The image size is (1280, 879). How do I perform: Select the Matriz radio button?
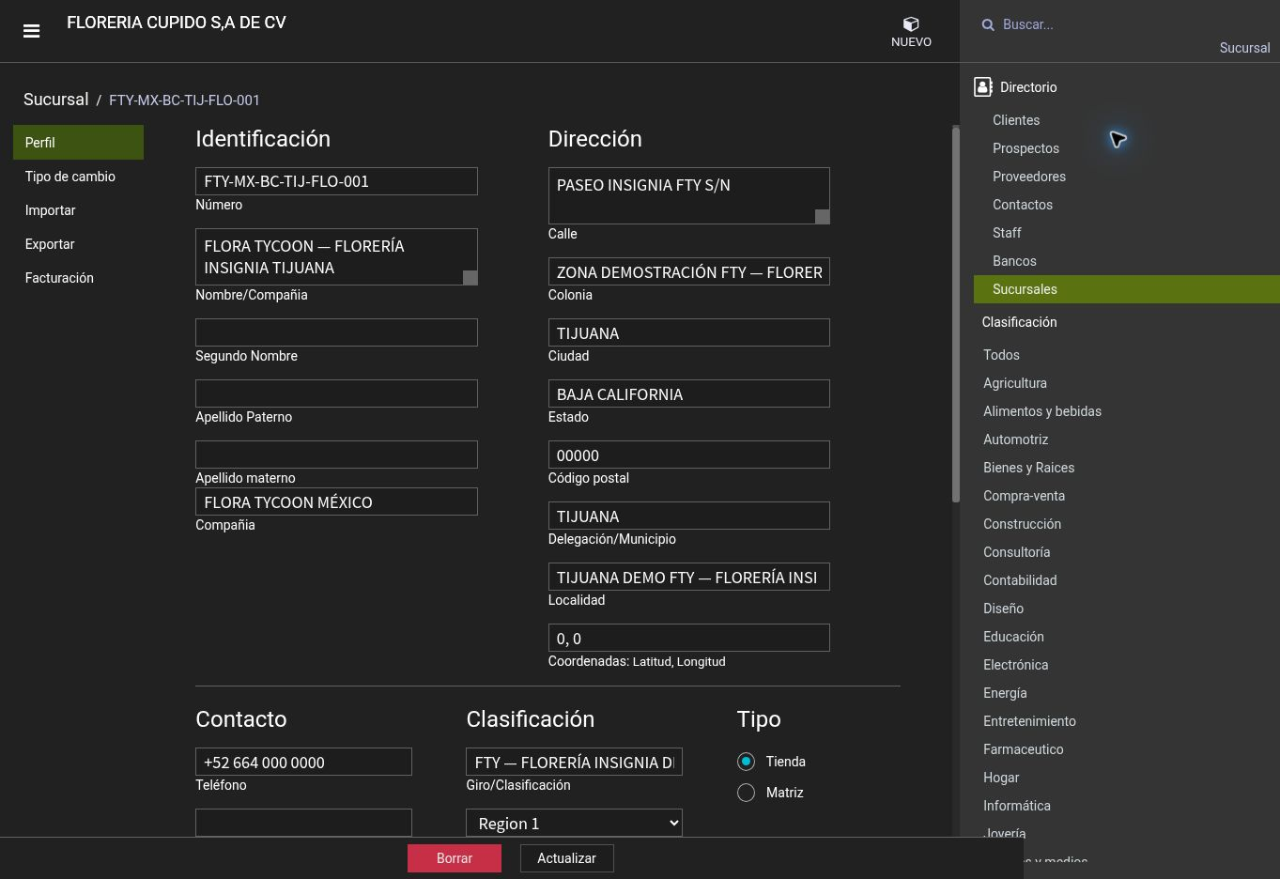pyautogui.click(x=746, y=793)
